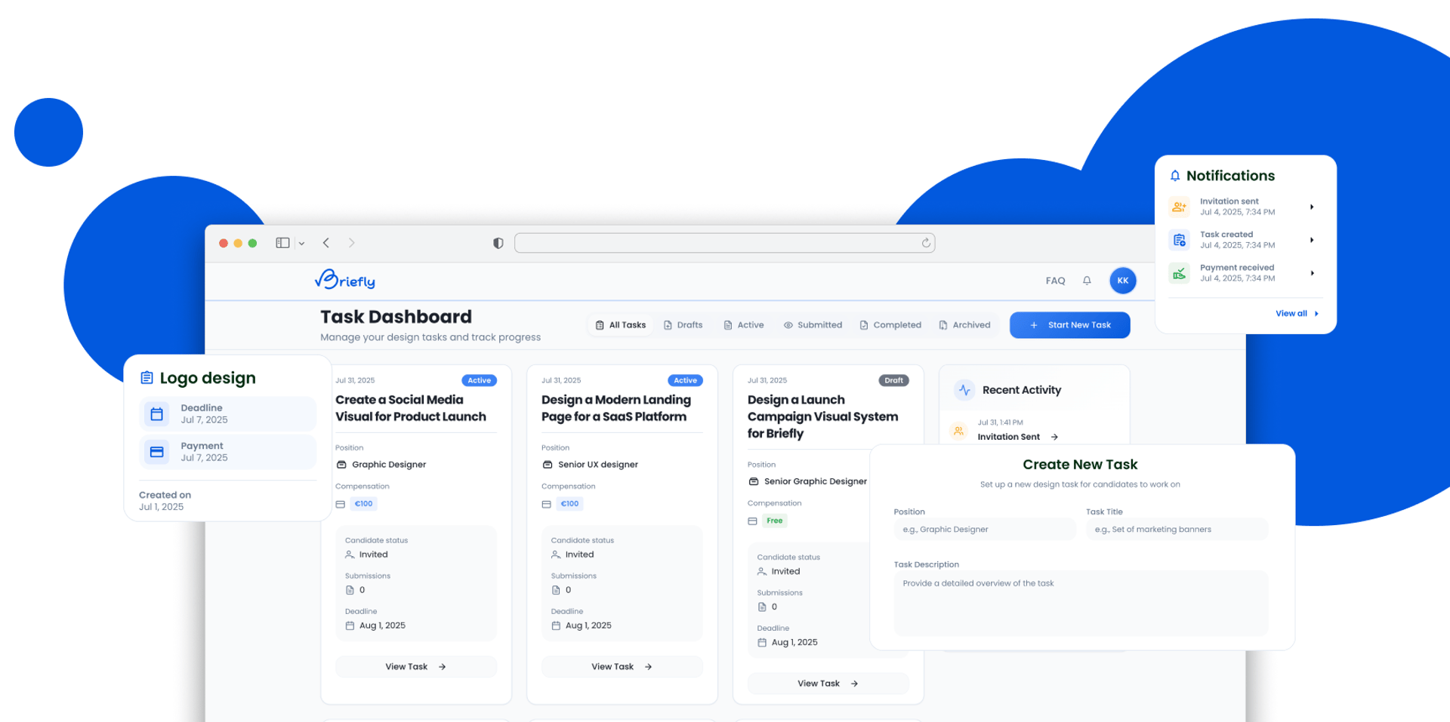This screenshot has height=722, width=1450.
Task: Click the browser address bar
Action: click(x=724, y=243)
